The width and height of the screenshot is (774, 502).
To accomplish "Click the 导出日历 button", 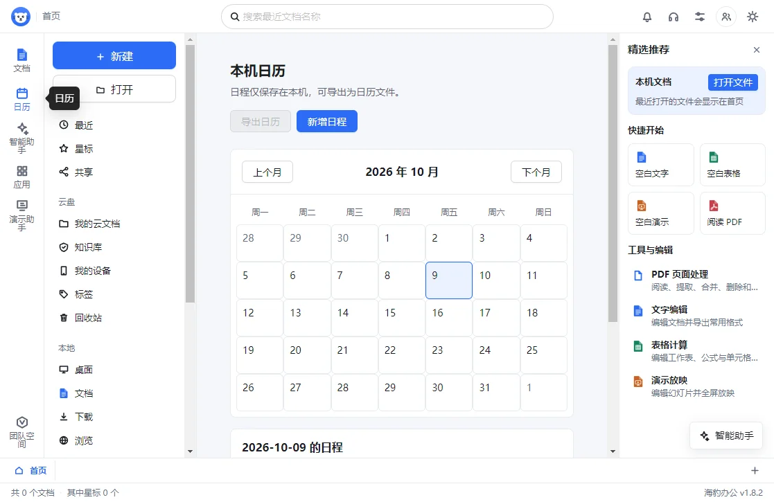I will click(260, 121).
